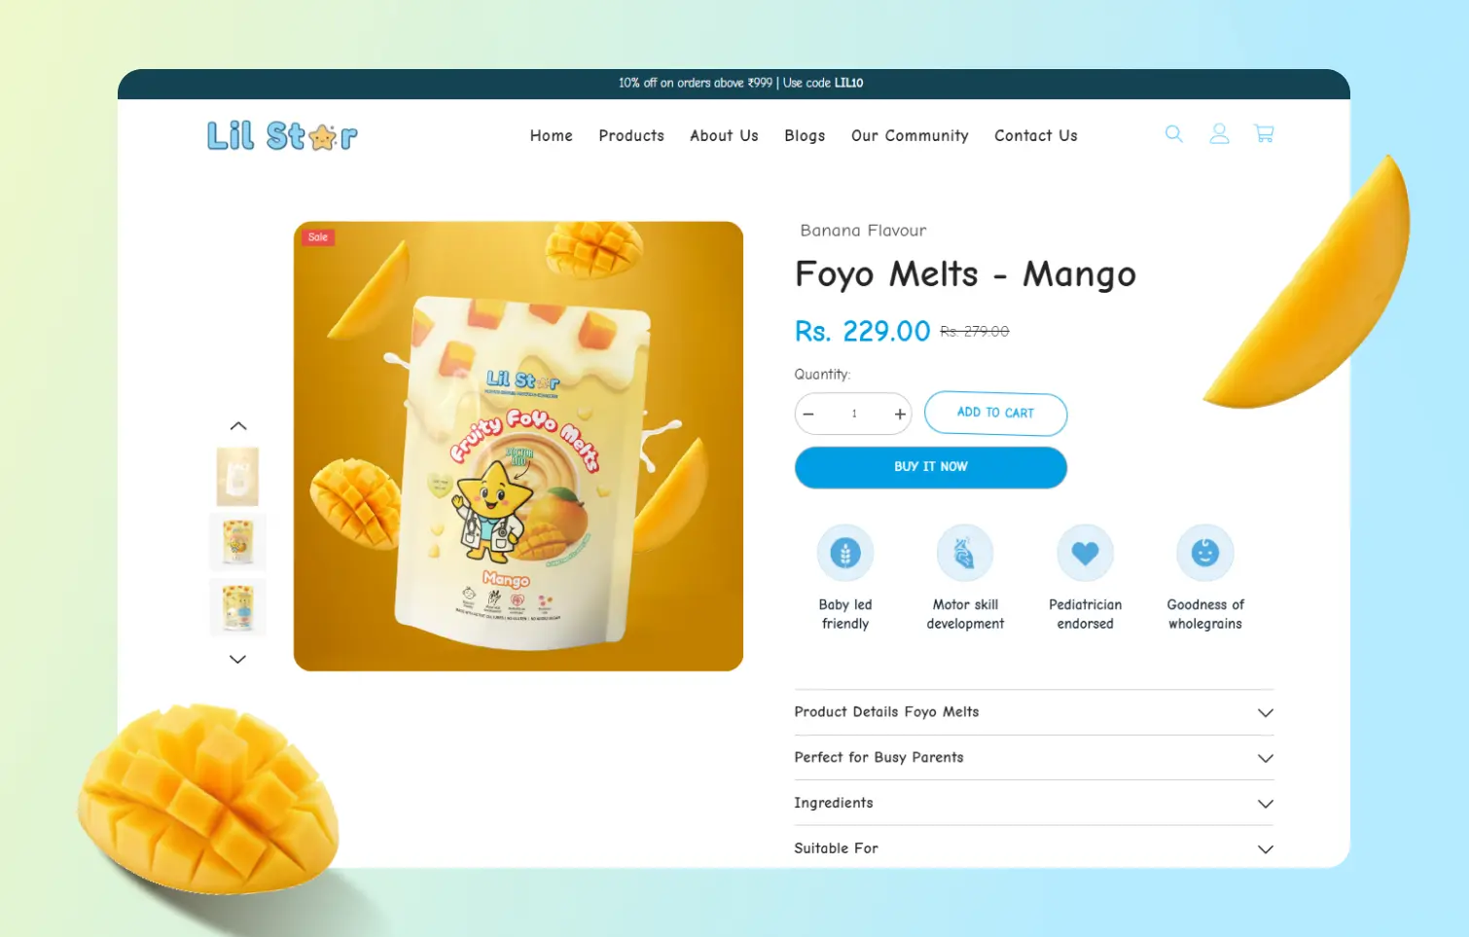Click the Buy It Now button
This screenshot has width=1469, height=937.
(931, 467)
